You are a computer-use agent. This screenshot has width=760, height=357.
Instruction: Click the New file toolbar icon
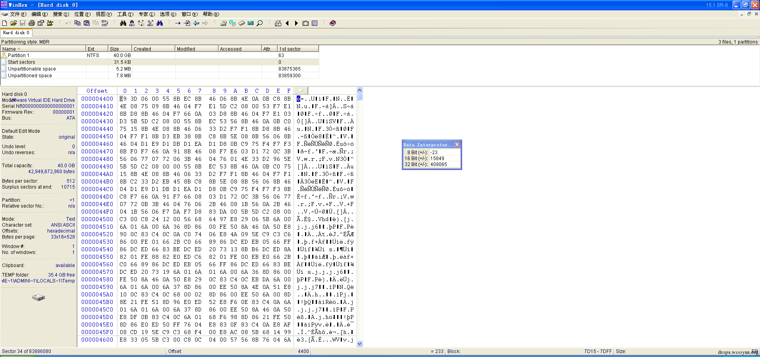coord(5,23)
